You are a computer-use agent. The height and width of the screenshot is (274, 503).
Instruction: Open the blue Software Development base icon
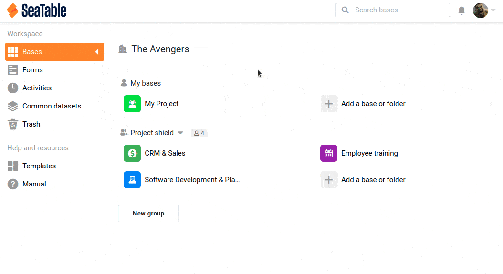[132, 180]
